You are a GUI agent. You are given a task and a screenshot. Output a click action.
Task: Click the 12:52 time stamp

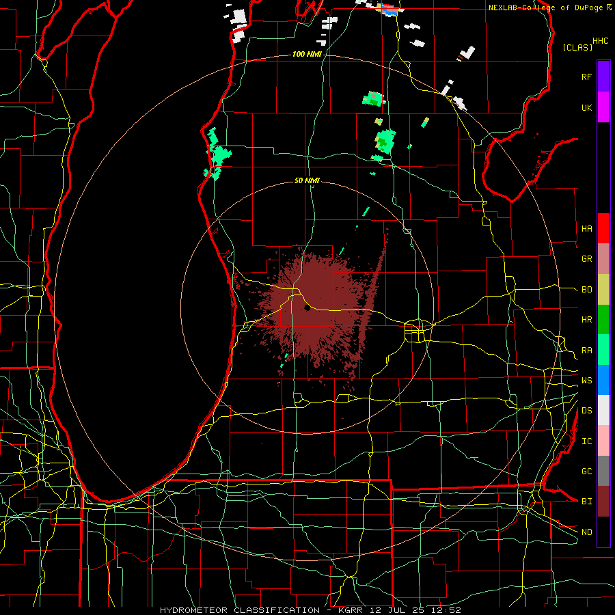click(448, 610)
